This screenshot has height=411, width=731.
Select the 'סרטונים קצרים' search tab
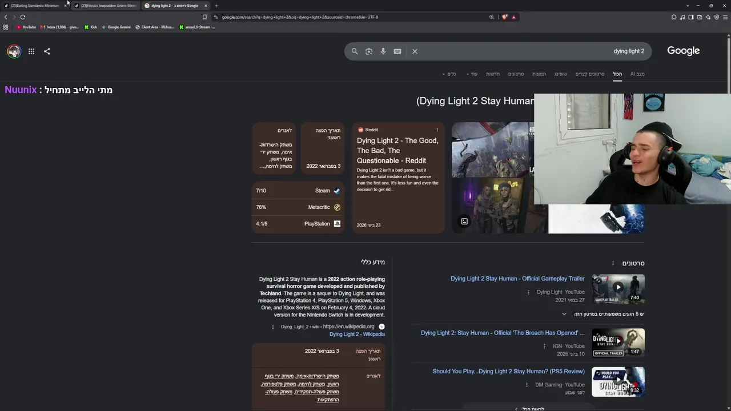click(x=590, y=74)
